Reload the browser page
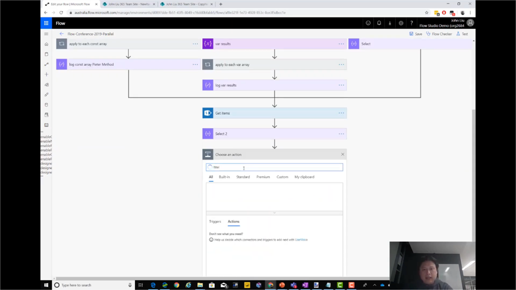This screenshot has height=290, width=516. [61, 13]
